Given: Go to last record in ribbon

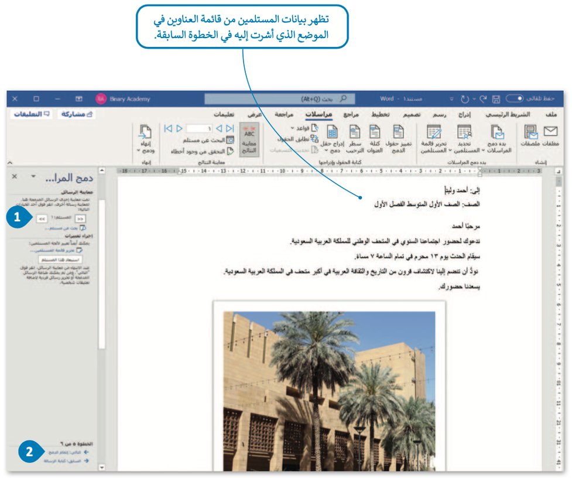Looking at the screenshot, I should coord(168,128).
